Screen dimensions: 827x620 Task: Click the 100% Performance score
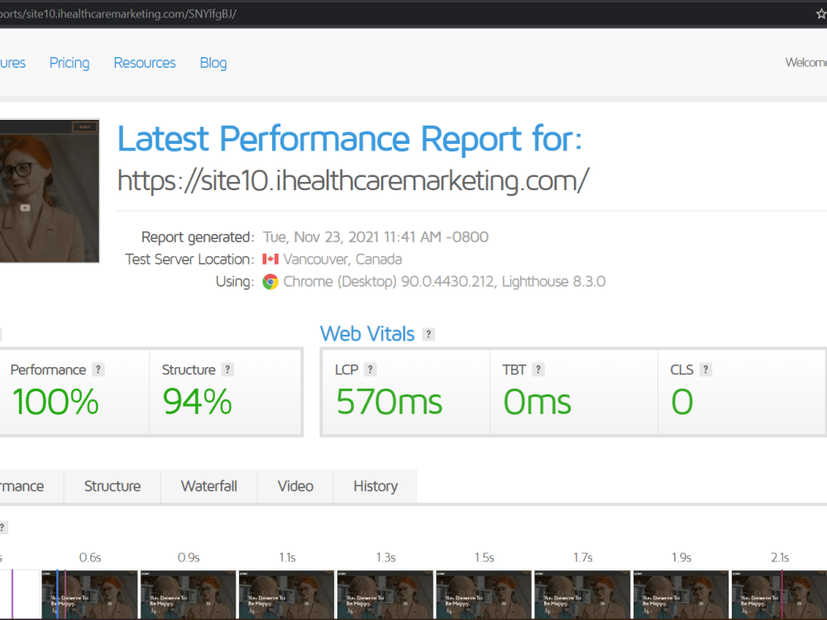tap(55, 402)
